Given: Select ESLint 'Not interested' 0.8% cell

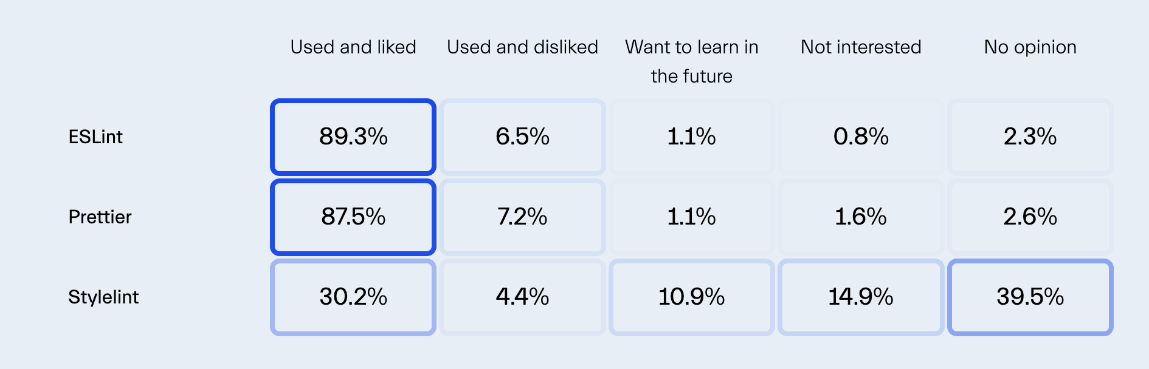Looking at the screenshot, I should [x=861, y=137].
